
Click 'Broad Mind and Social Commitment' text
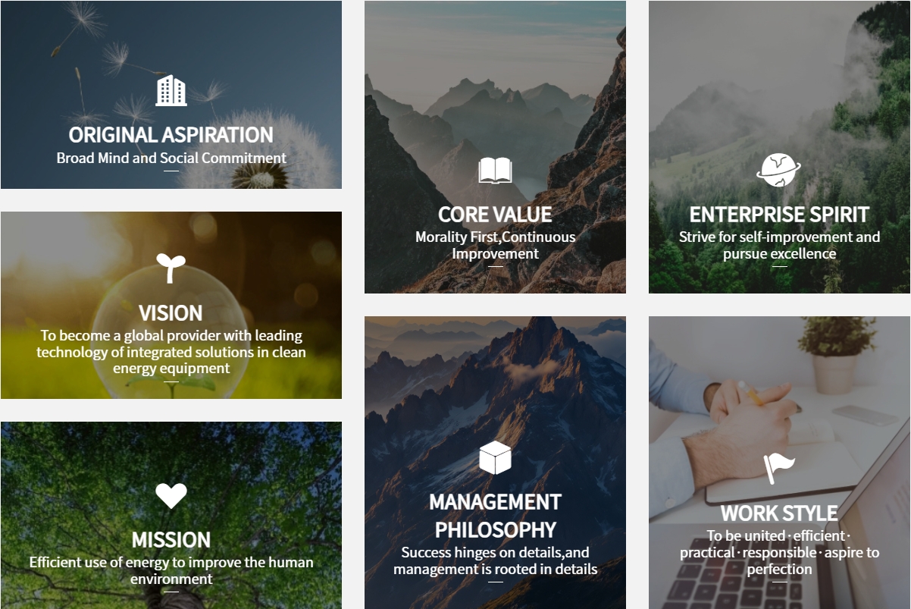[x=171, y=159]
